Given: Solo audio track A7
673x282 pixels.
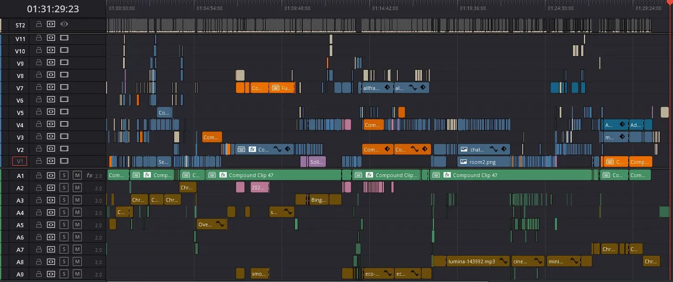Looking at the screenshot, I should [x=64, y=249].
